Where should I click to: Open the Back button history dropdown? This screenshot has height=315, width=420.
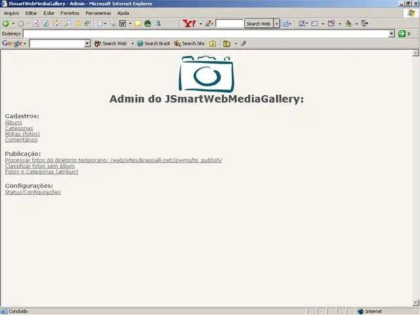coord(13,24)
